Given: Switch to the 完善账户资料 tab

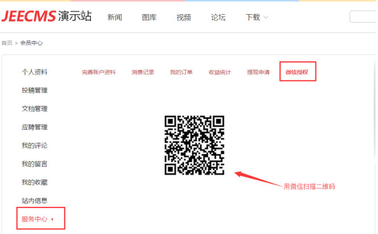Looking at the screenshot, I should tap(98, 72).
